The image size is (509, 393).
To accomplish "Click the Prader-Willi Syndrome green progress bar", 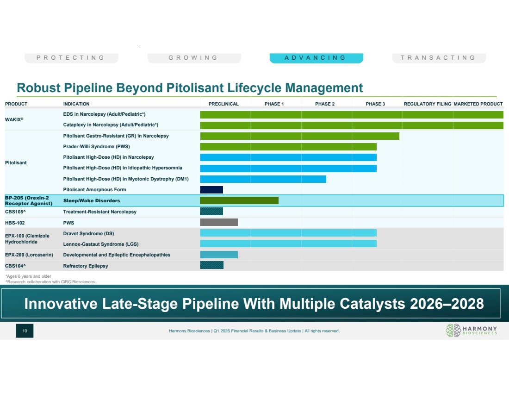I will pyautogui.click(x=288, y=147).
